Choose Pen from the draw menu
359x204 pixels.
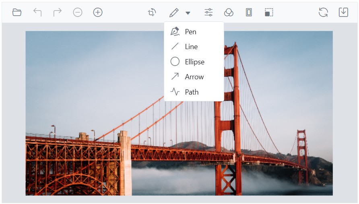click(x=194, y=32)
